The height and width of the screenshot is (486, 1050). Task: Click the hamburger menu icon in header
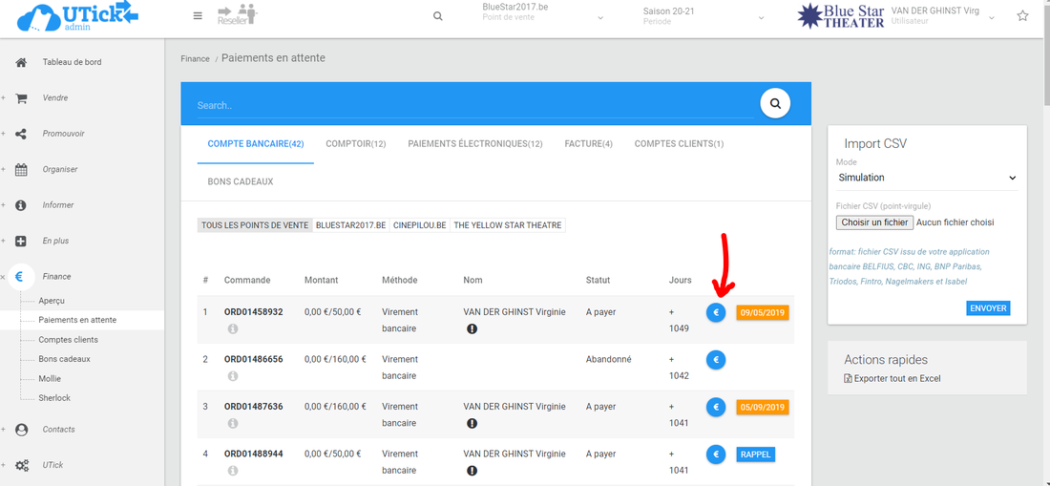coord(198,16)
